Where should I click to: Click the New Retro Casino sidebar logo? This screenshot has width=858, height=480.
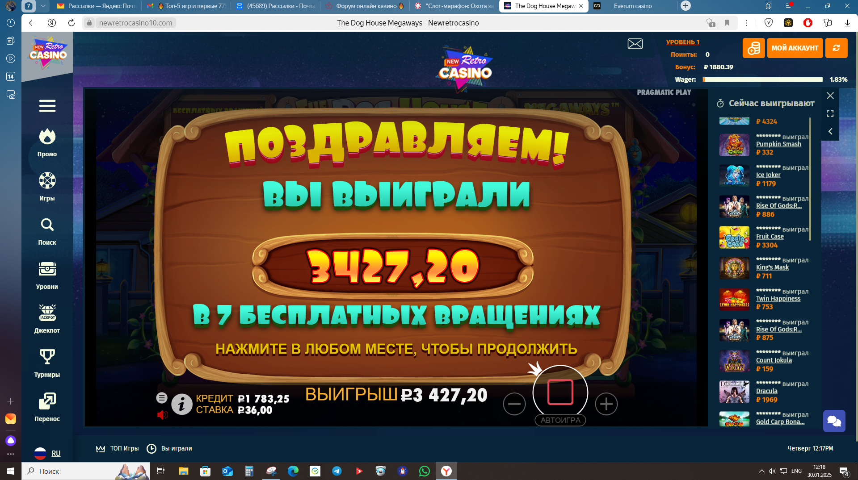(48, 52)
